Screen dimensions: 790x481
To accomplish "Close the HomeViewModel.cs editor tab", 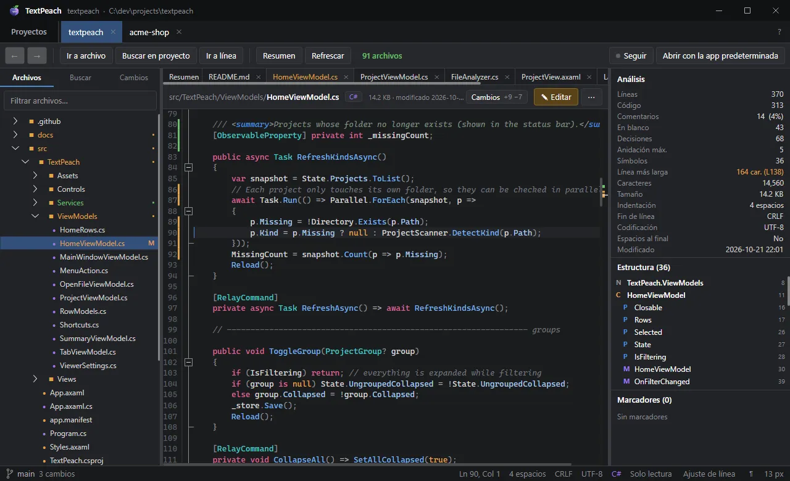I will [x=347, y=77].
